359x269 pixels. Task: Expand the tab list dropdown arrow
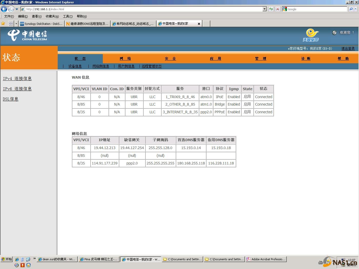coord(16,24)
